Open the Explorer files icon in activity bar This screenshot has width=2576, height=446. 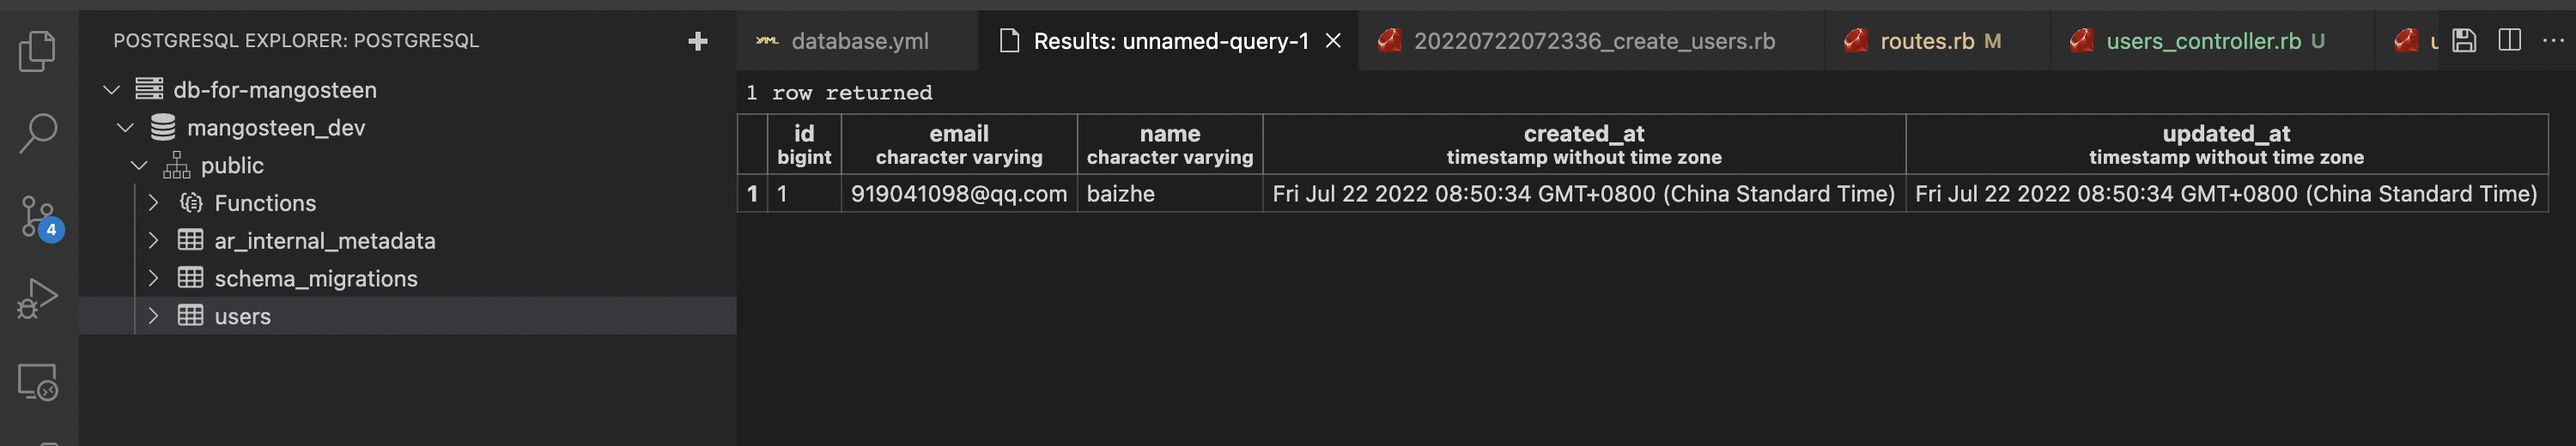point(38,50)
